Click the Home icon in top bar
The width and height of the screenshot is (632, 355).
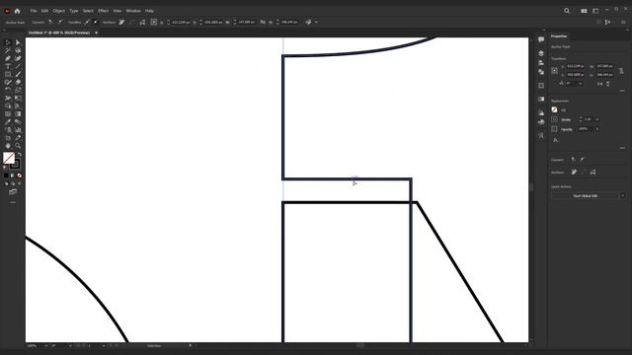[x=17, y=11]
